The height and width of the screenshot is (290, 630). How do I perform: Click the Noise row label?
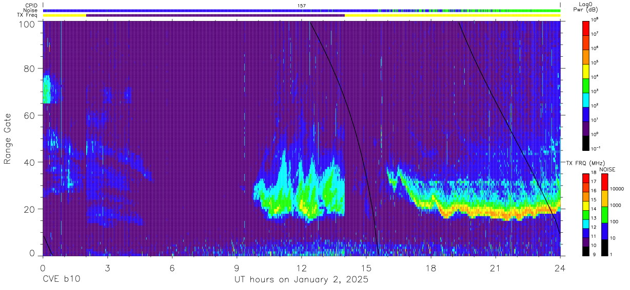30,10
